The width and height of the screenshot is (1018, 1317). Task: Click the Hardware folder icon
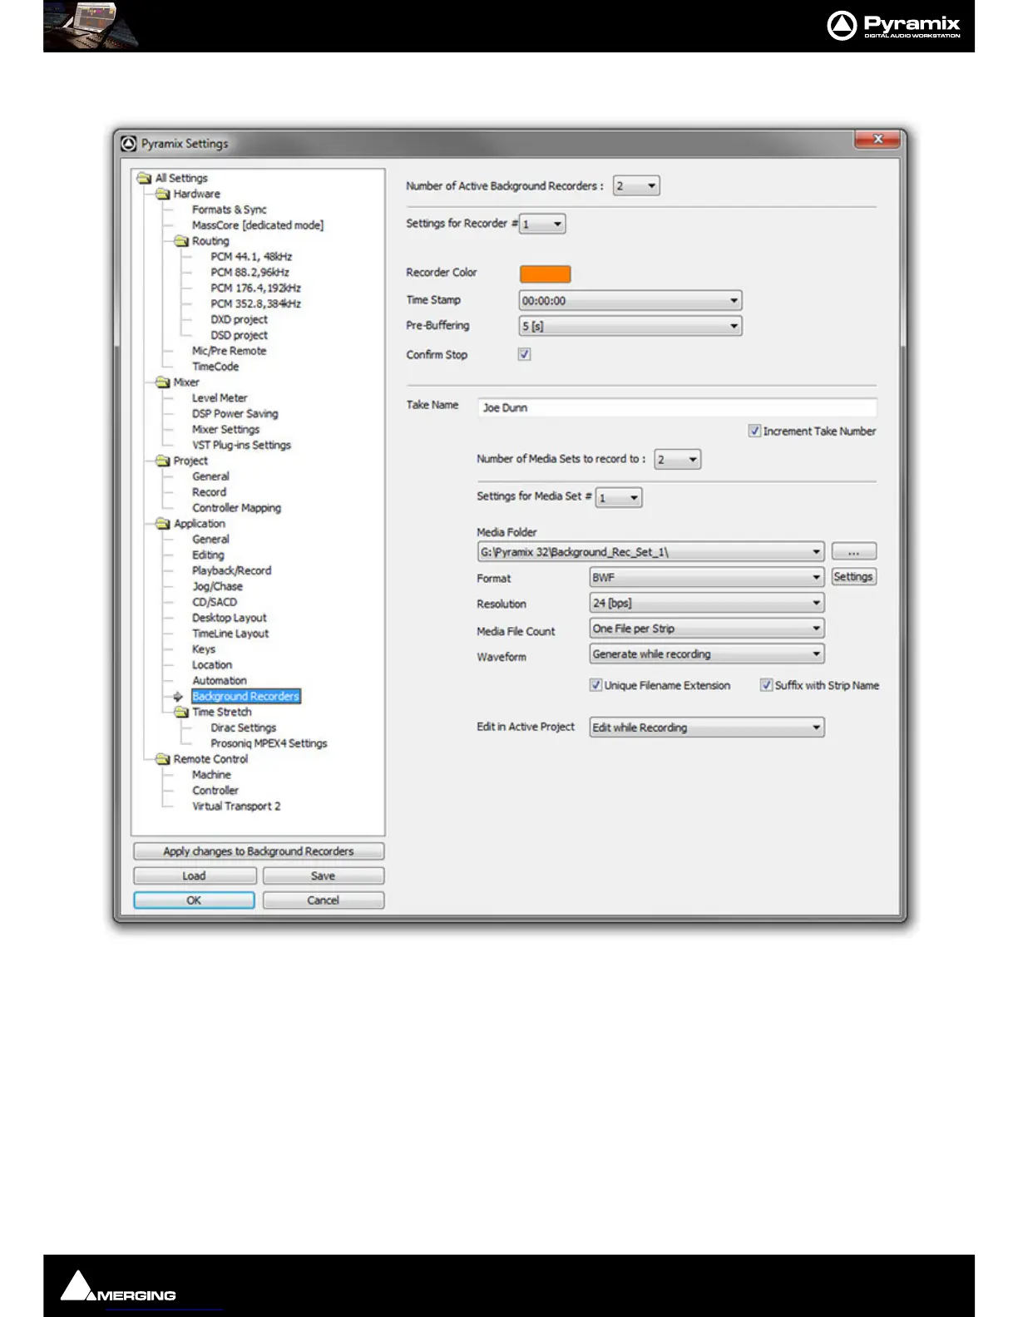[x=163, y=194]
